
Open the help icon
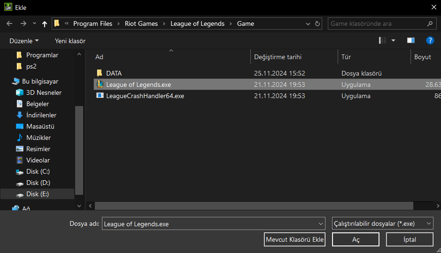(x=430, y=40)
